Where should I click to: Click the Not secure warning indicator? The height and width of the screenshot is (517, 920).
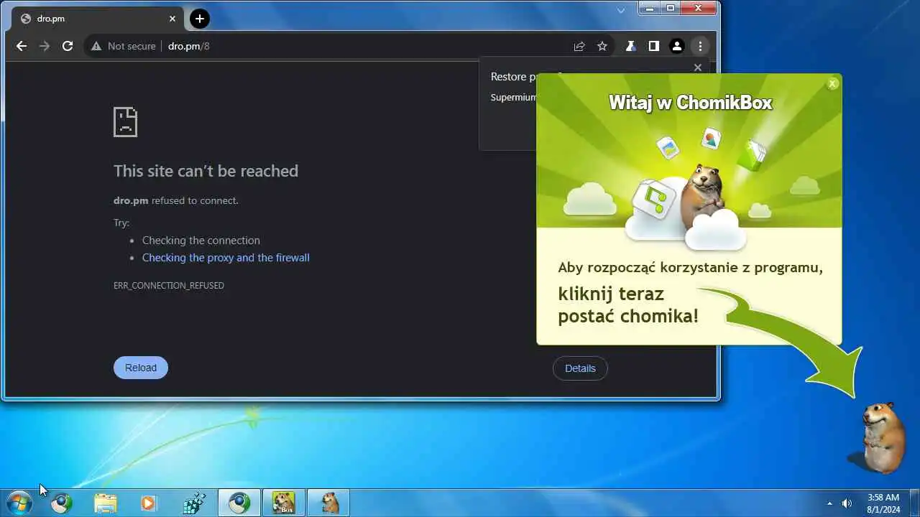(124, 46)
